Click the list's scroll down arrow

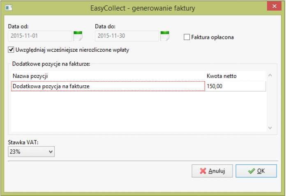pyautogui.click(x=270, y=128)
